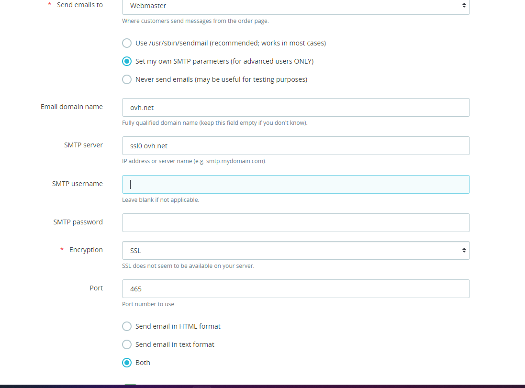Screen dimensions: 525x388
Task: Click the empty SMTP username field
Action: (x=296, y=185)
